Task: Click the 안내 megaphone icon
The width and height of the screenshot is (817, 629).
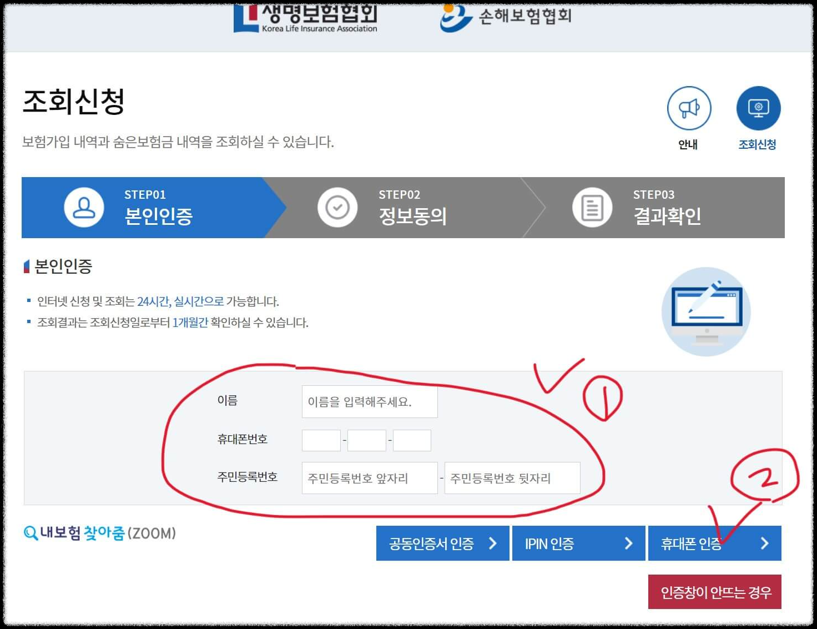Action: 688,109
